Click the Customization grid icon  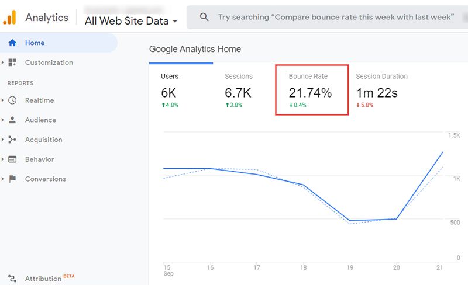[x=12, y=62]
